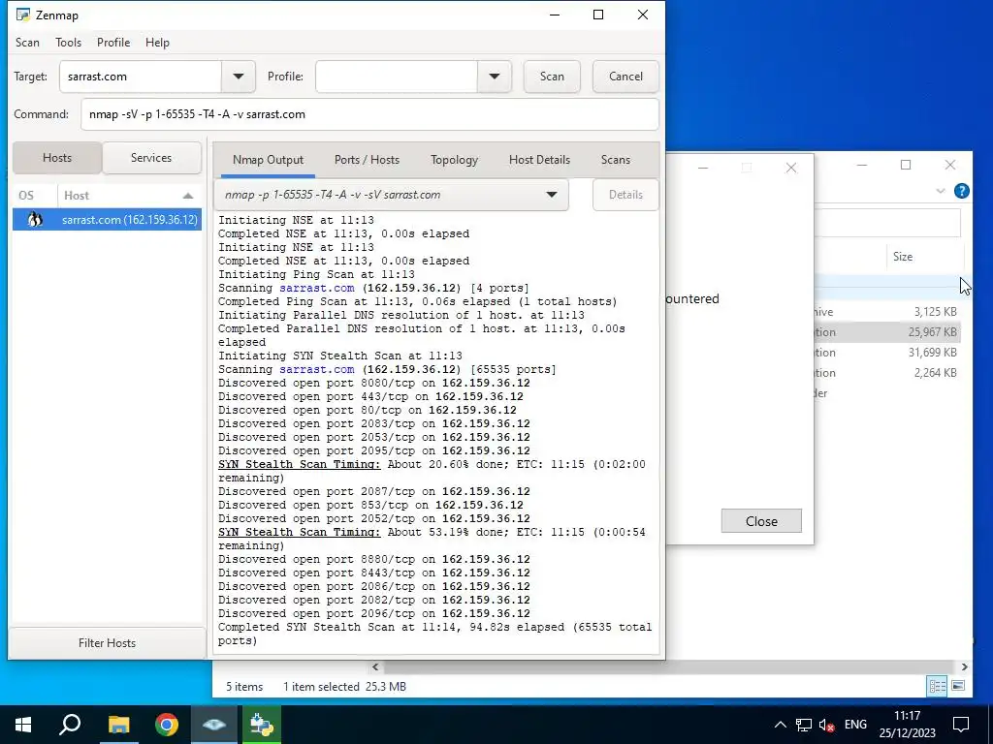993x744 pixels.
Task: Click the Filter Hosts button
Action: tap(107, 643)
